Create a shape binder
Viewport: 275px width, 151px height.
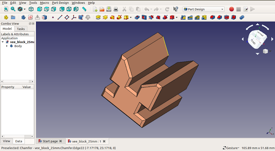[81, 17]
